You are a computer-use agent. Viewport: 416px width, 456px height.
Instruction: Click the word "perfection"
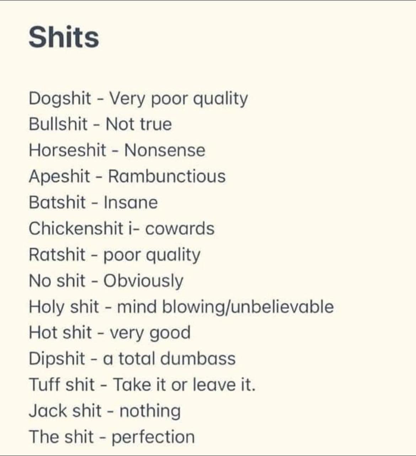tap(153, 437)
